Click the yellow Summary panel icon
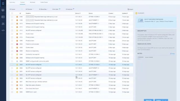Image resolution: width=180 pixels, height=101 pixels. 136,13
